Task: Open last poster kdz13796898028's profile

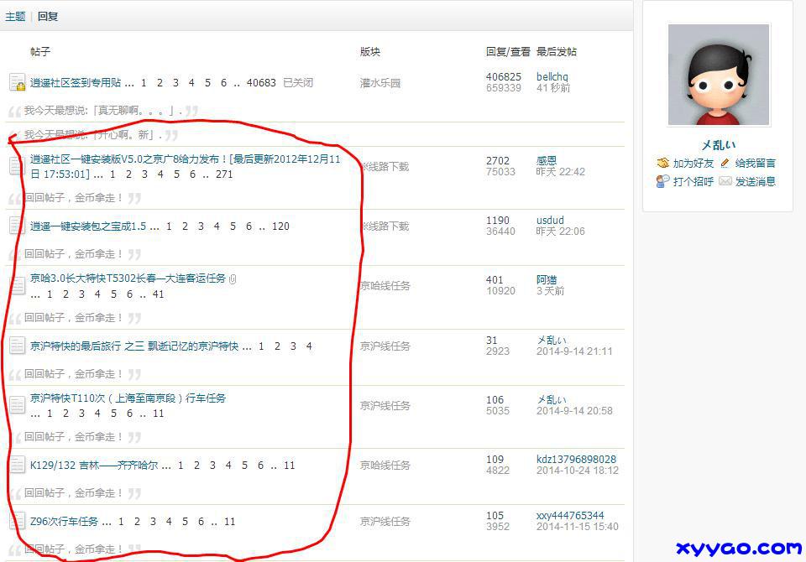Action: tap(576, 459)
